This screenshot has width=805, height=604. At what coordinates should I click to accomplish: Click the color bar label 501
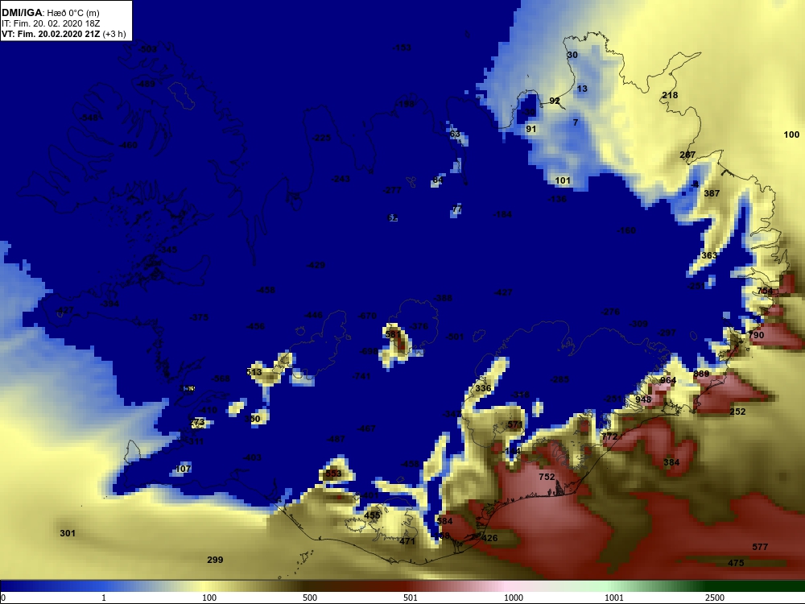(411, 598)
